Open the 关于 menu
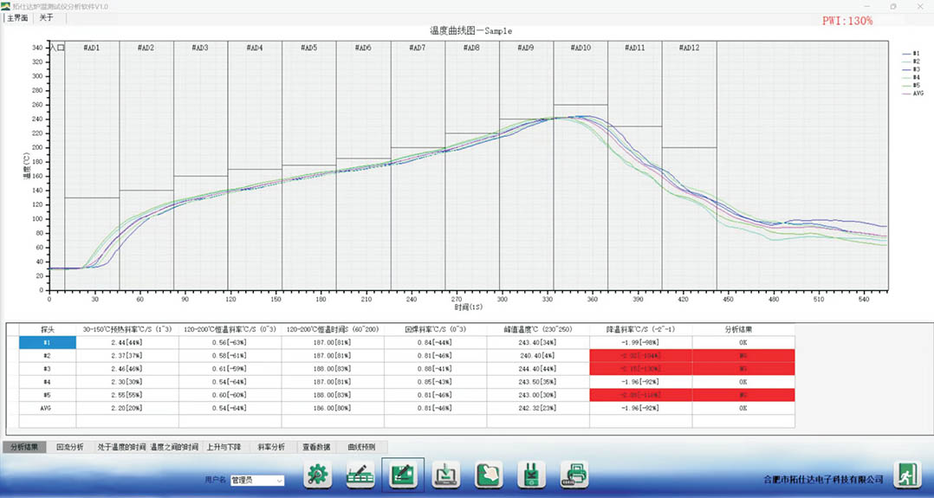 pyautogui.click(x=47, y=17)
